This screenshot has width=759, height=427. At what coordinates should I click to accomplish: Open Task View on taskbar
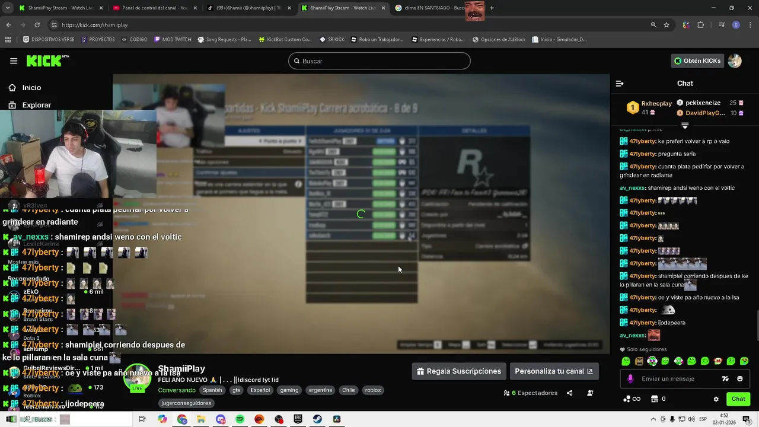pyautogui.click(x=142, y=419)
